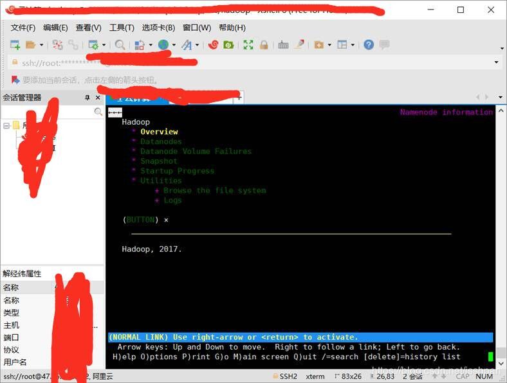Launch the green Xmanager icon
507x383 pixels.
click(x=228, y=45)
